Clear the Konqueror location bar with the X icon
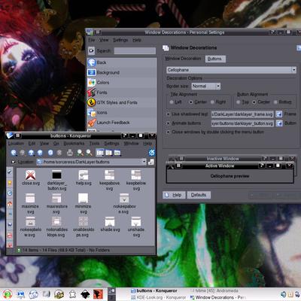This screenshot has height=301, width=301. coord(14,162)
